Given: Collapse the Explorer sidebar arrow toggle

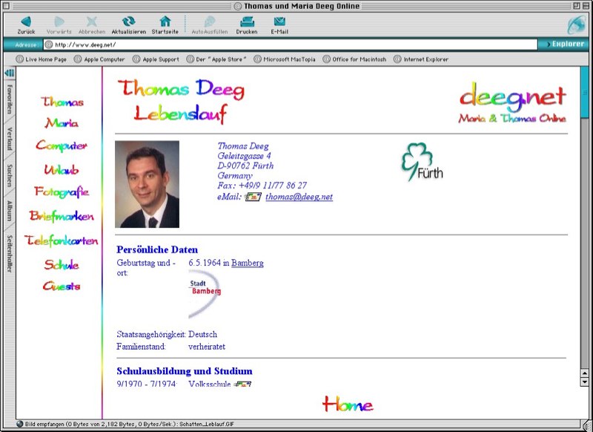Looking at the screenshot, I should tap(10, 73).
